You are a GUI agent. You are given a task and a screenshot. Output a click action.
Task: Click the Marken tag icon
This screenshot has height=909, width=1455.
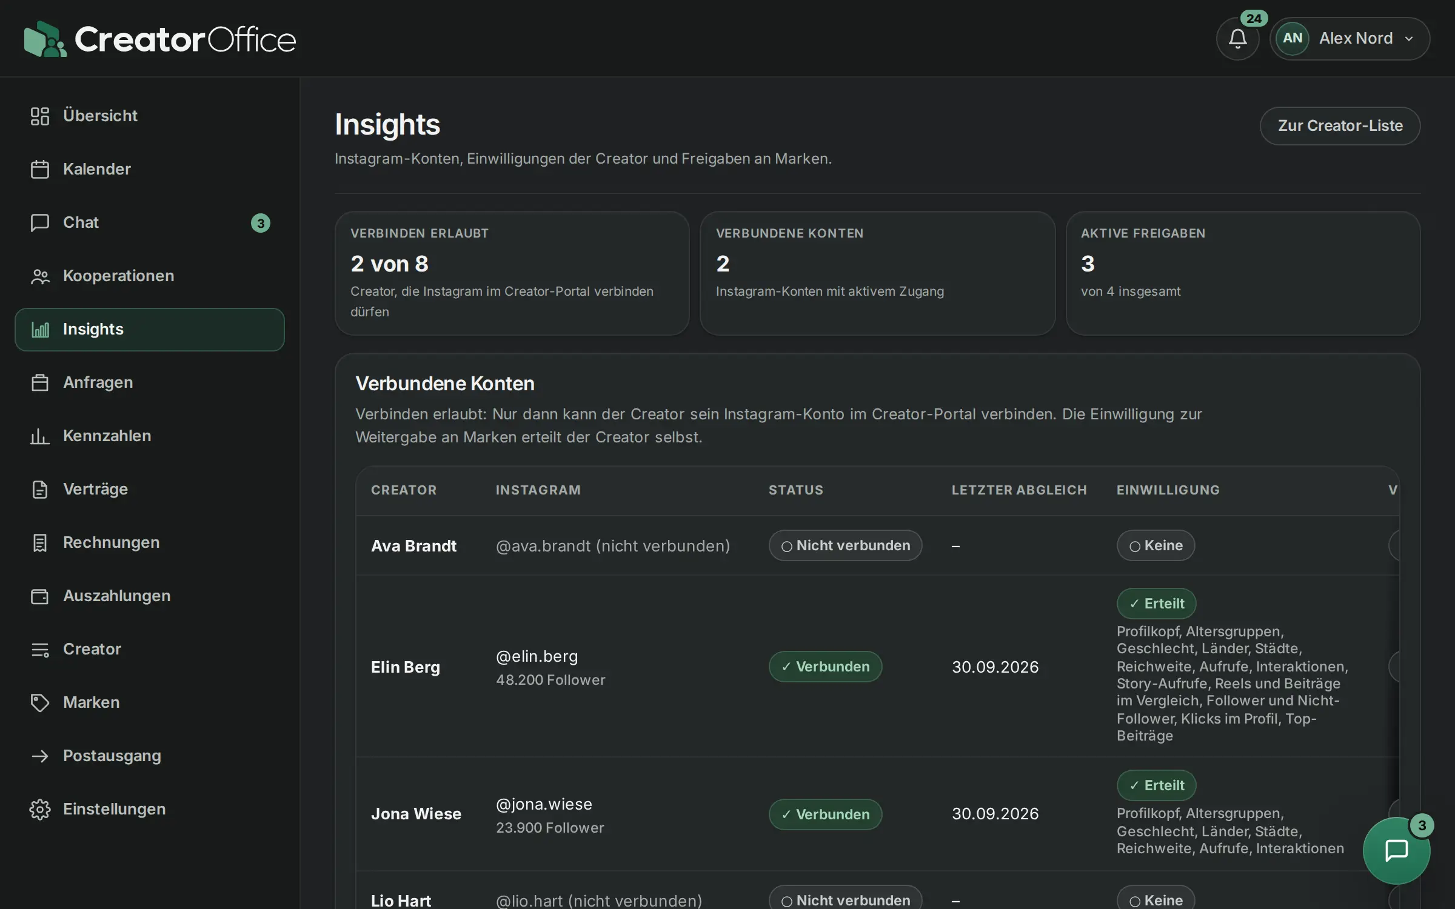(40, 702)
